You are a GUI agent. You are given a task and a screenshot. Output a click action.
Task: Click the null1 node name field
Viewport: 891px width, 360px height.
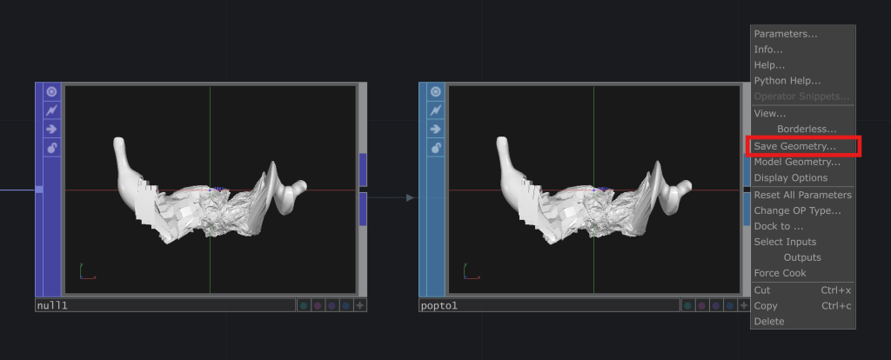[164, 305]
